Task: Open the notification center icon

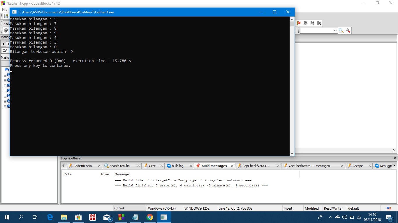Action: [389, 217]
